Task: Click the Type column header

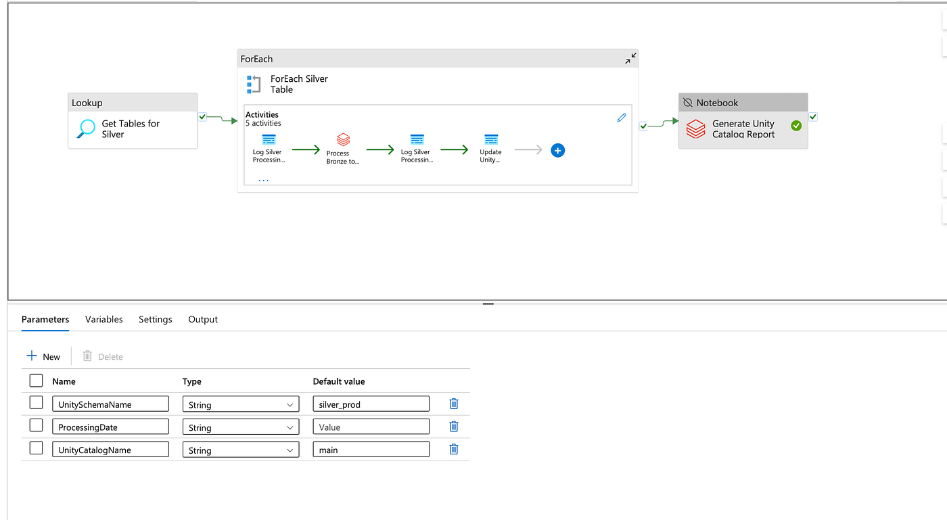Action: click(x=192, y=381)
